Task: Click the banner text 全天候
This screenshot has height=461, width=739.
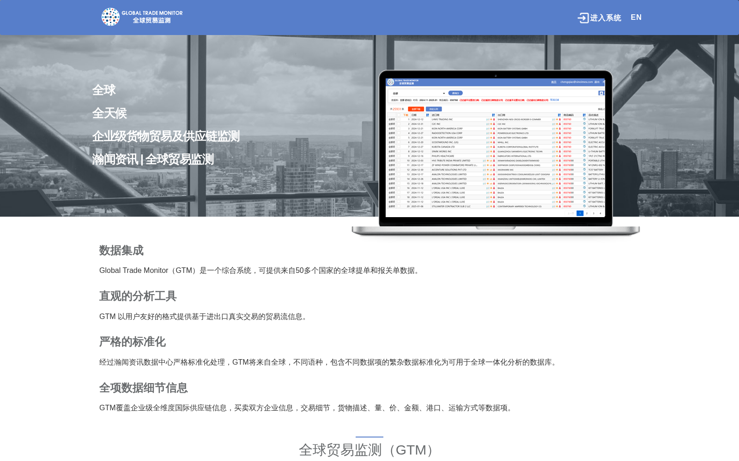Action: (109, 113)
